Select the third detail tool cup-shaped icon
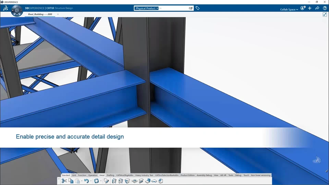329x185 pixels. tap(127, 181)
